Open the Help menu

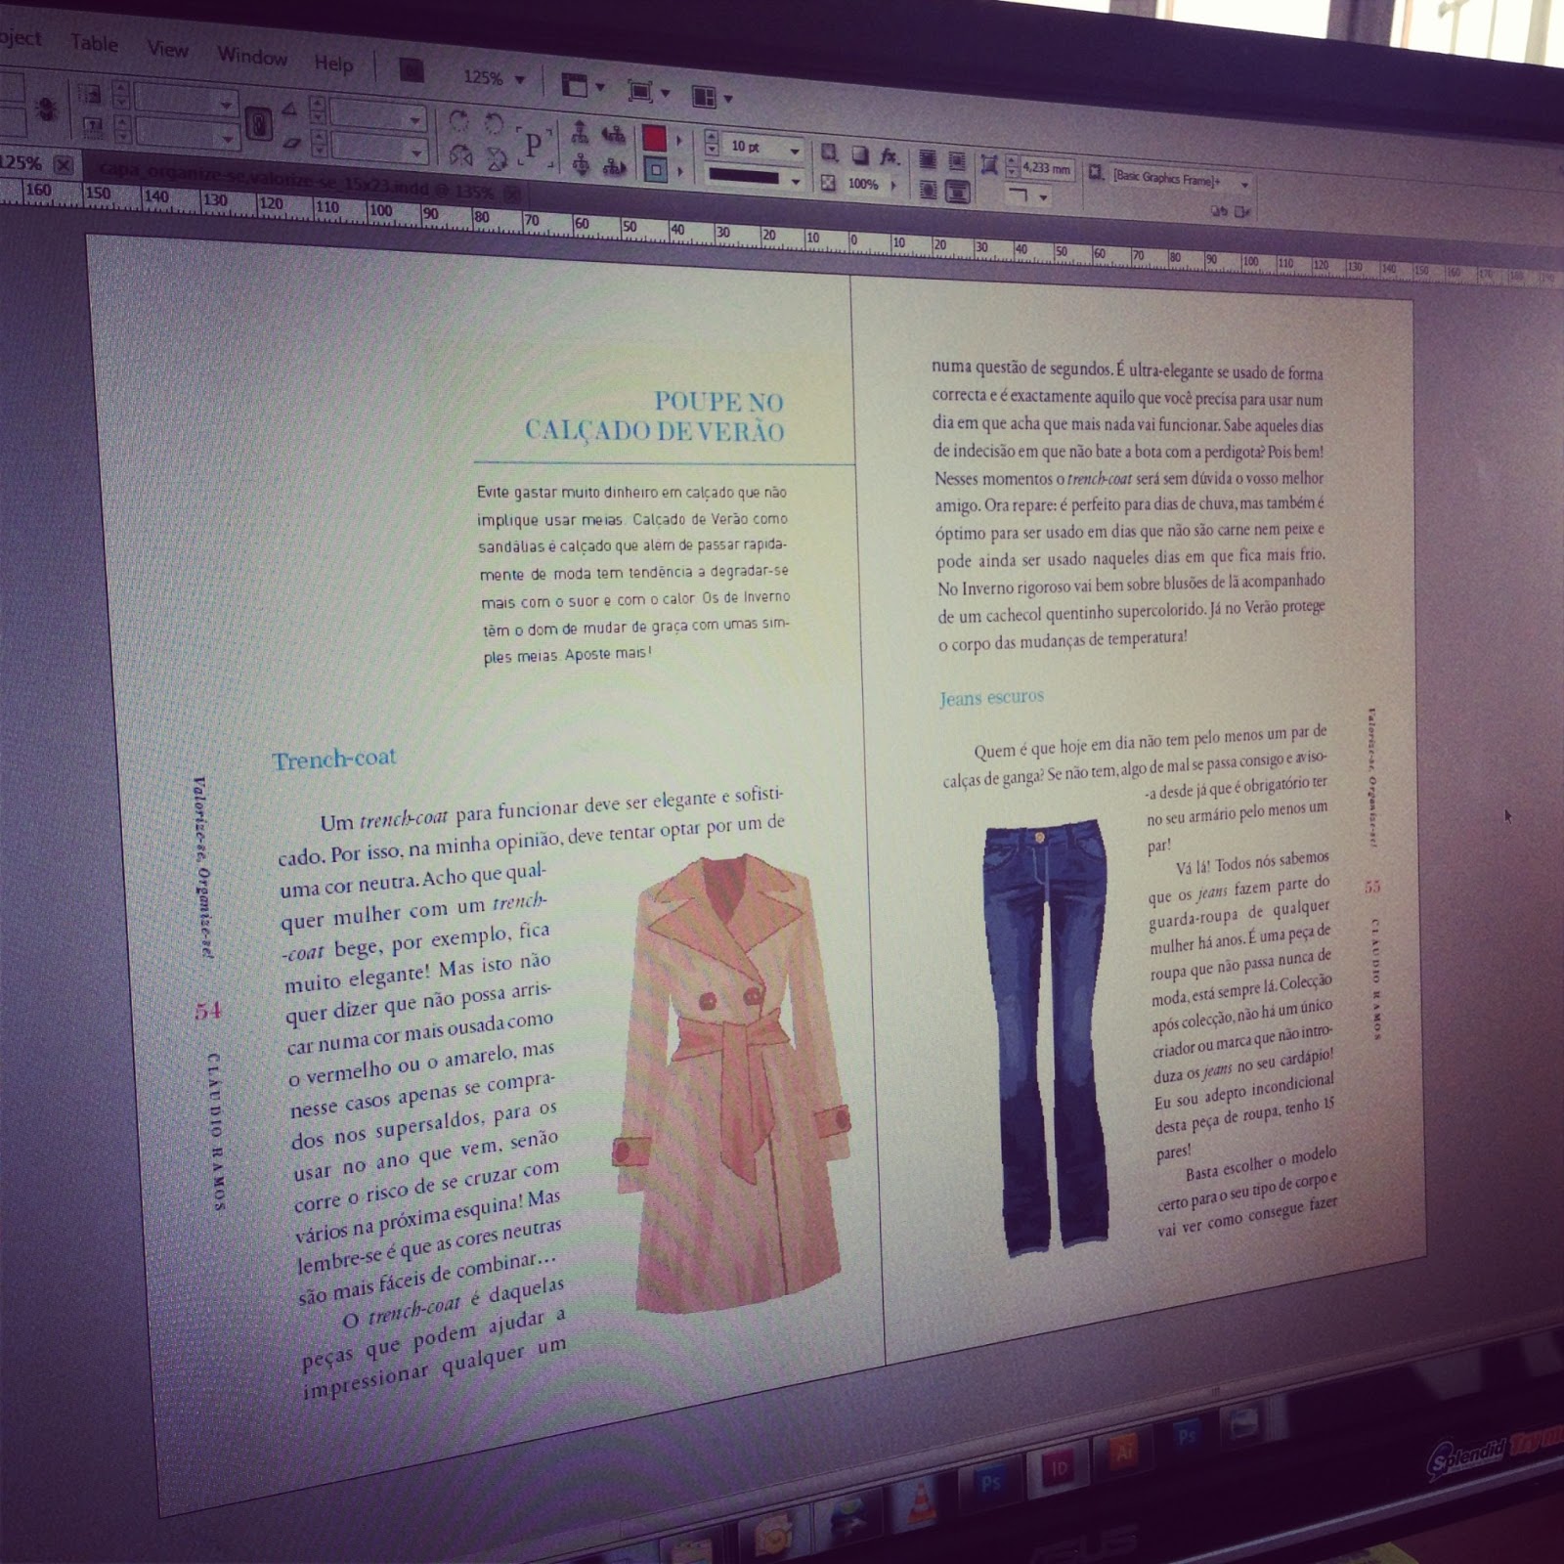333,64
